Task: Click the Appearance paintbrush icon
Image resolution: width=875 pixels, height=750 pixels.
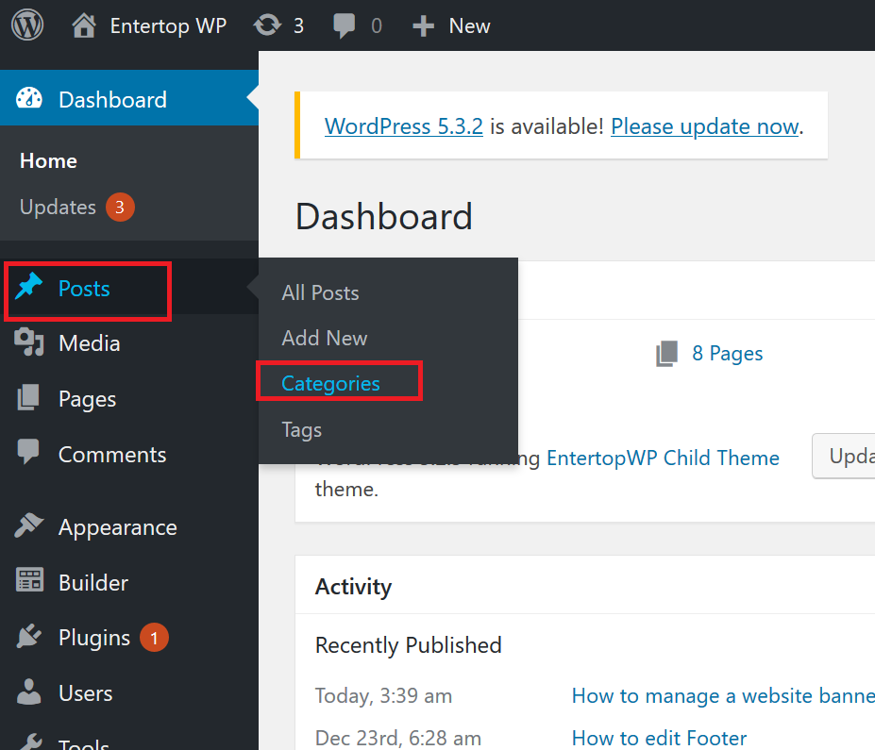Action: click(29, 525)
